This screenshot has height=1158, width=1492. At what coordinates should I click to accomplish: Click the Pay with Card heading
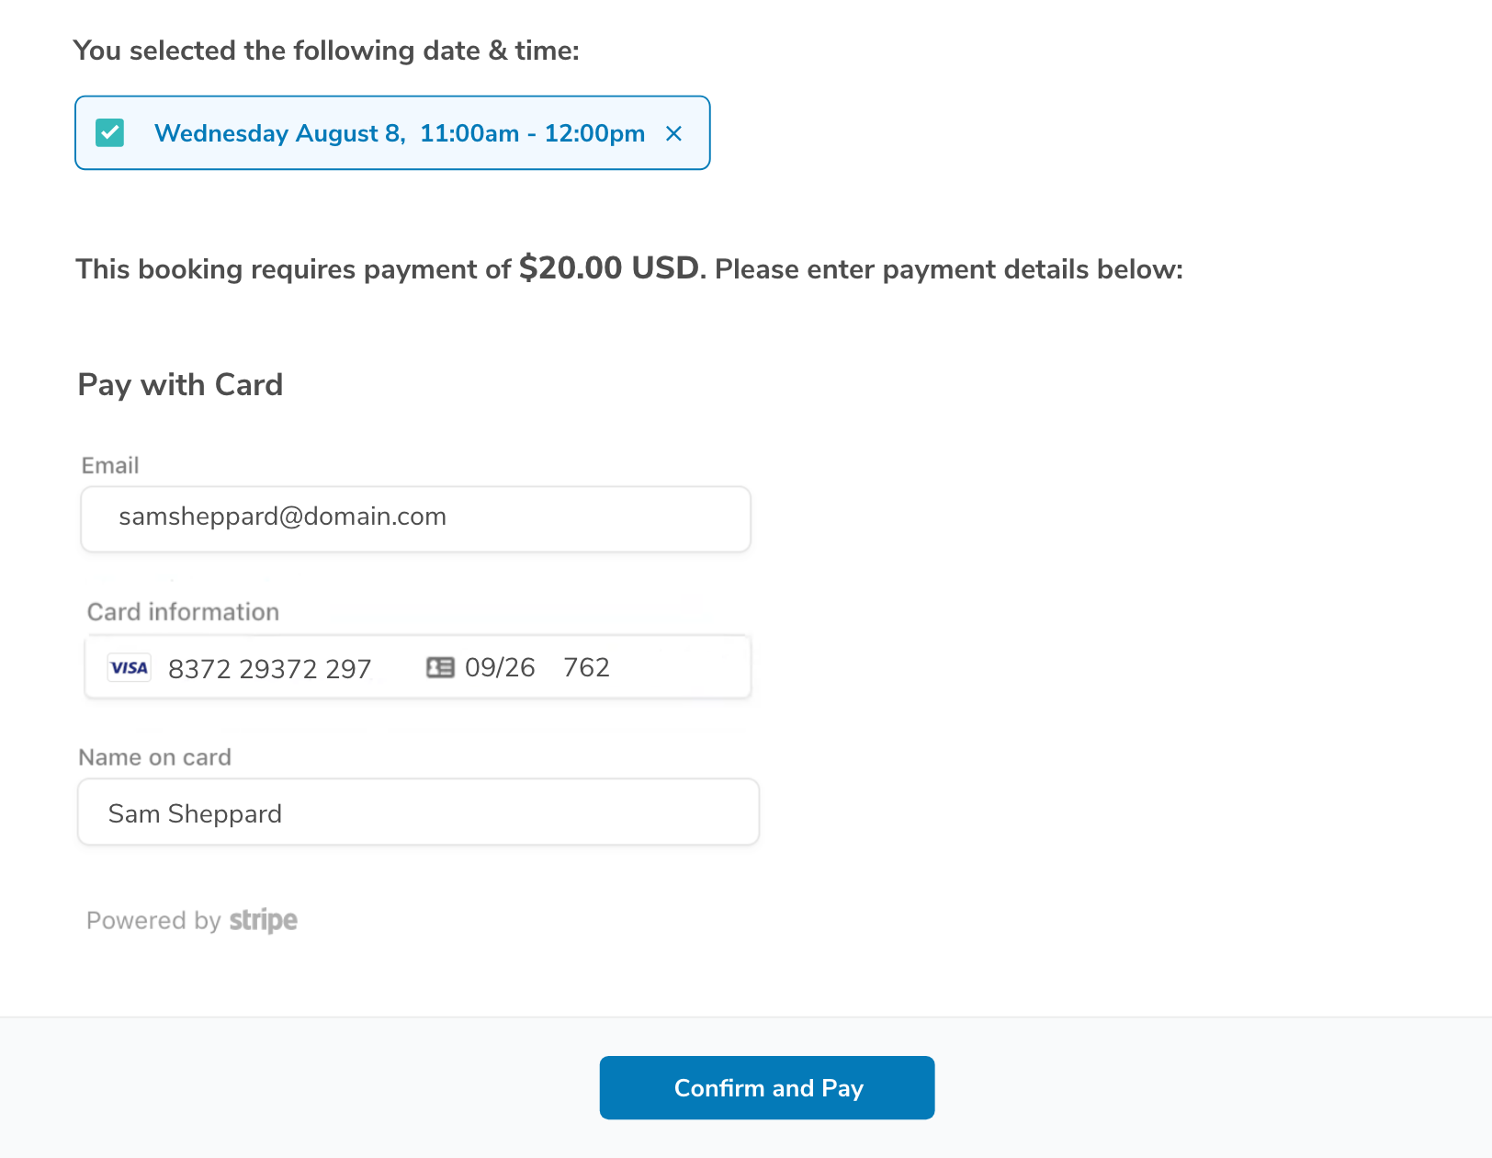(x=180, y=385)
